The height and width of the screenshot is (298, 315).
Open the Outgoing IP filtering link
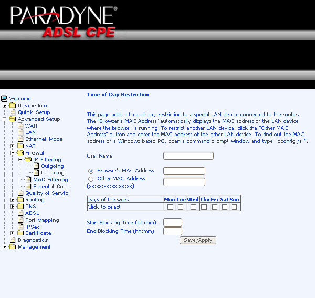pyautogui.click(x=52, y=166)
